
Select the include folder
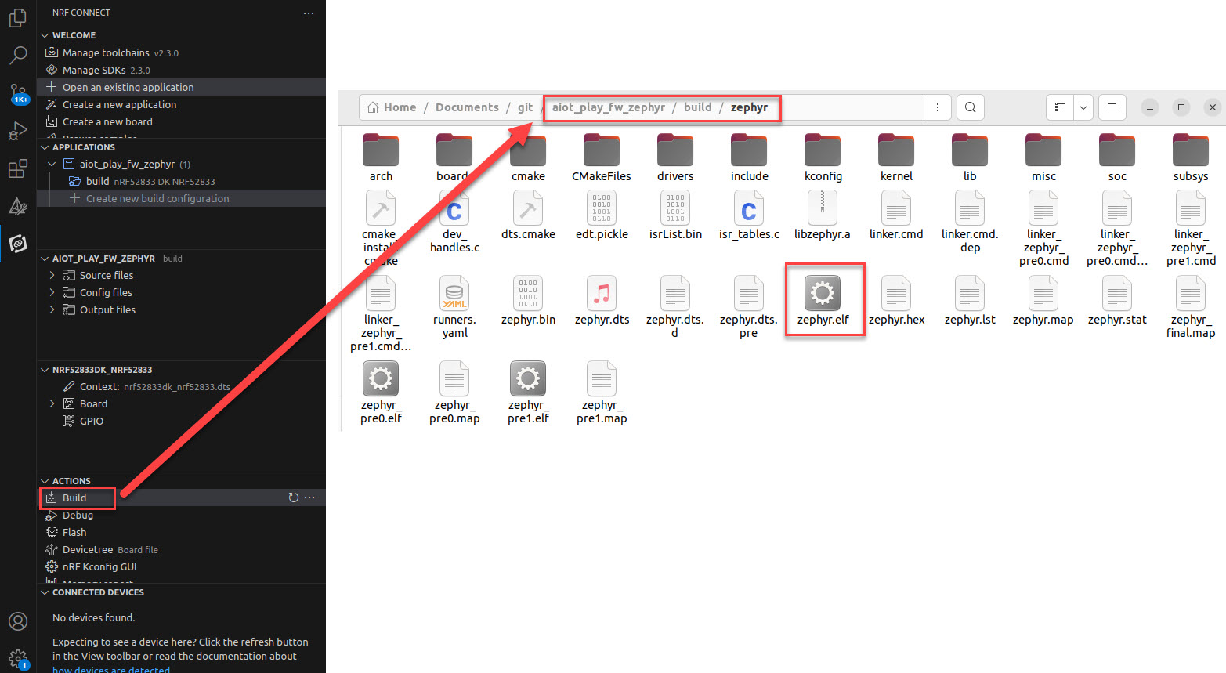pyautogui.click(x=749, y=157)
